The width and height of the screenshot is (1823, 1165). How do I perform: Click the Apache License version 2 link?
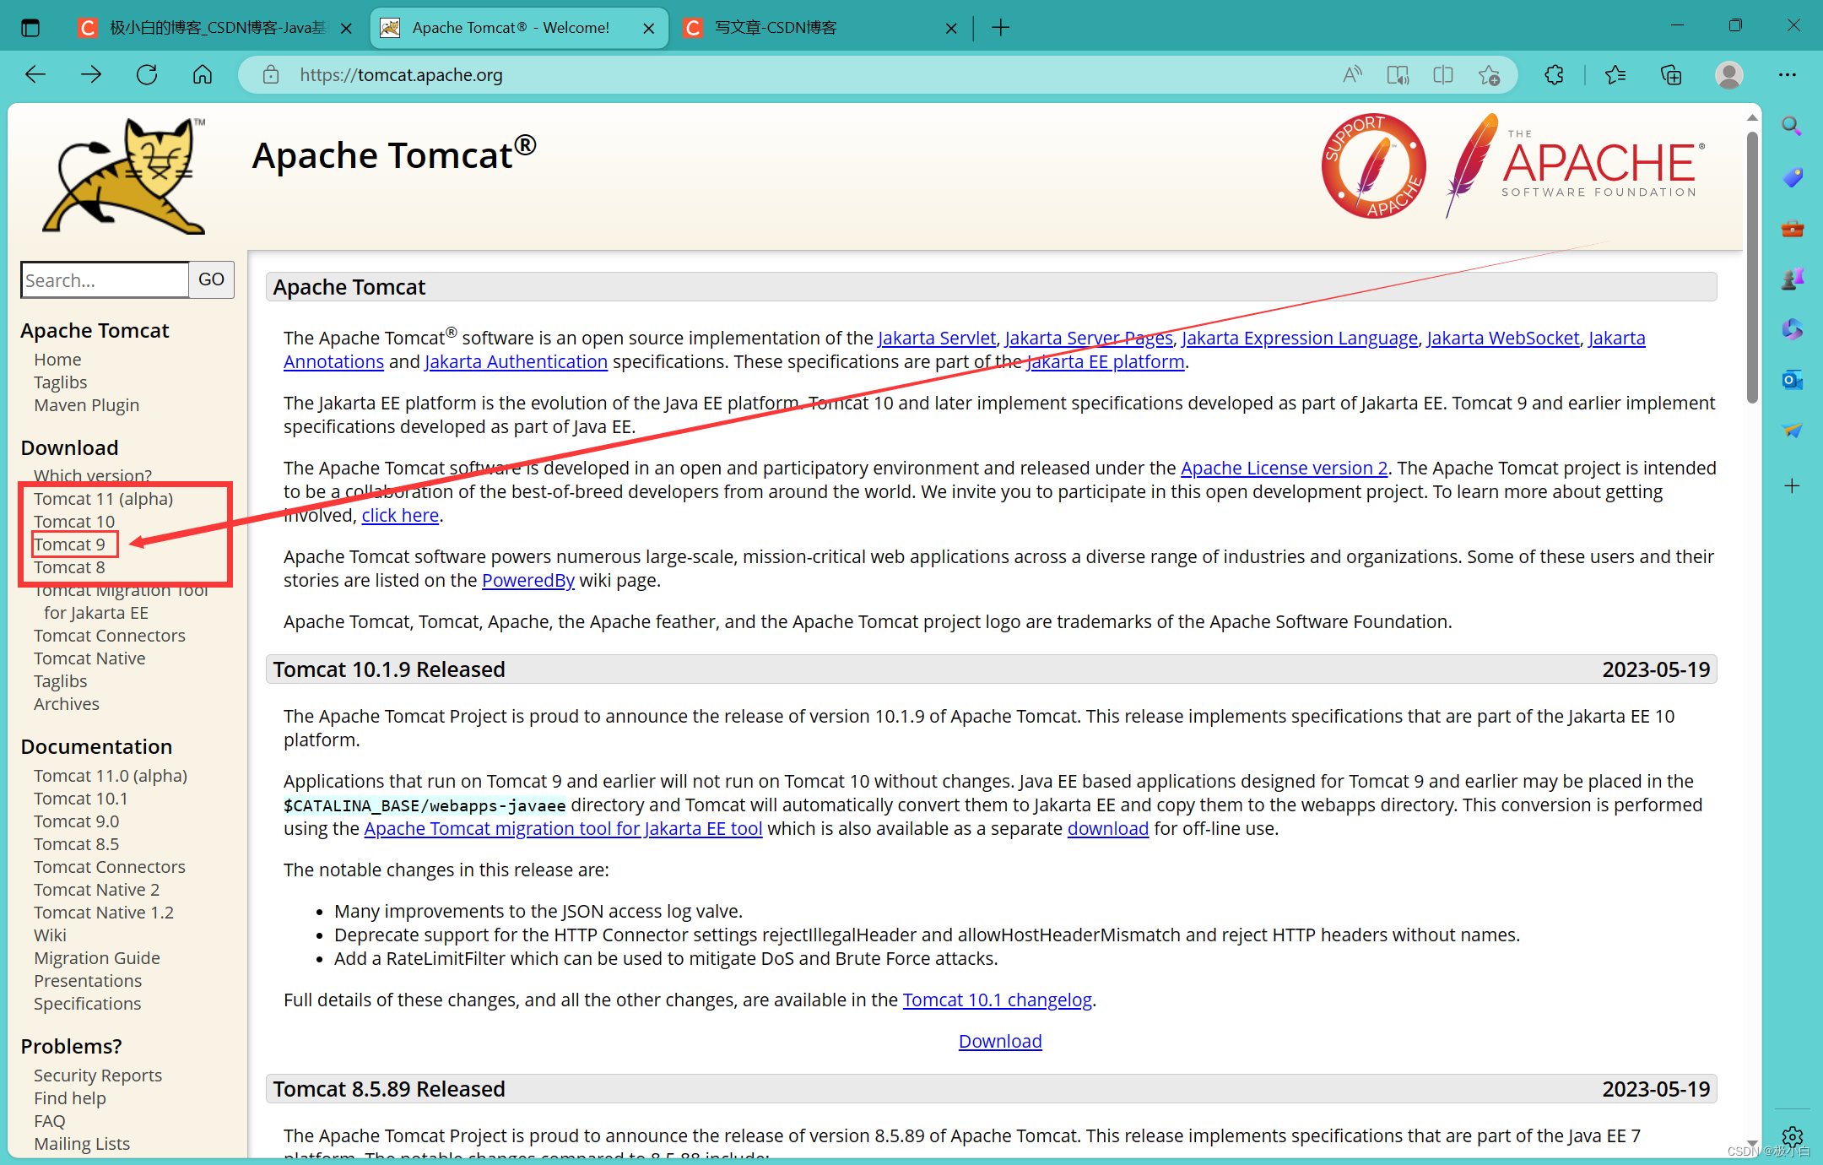(1282, 468)
